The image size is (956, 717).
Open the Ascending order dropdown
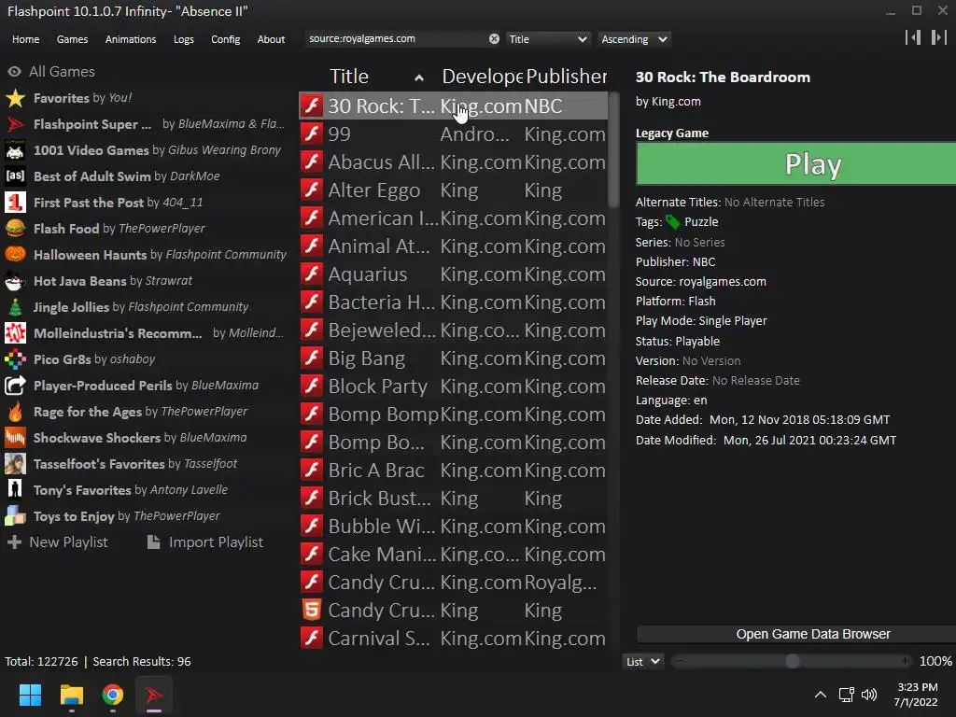pos(634,39)
